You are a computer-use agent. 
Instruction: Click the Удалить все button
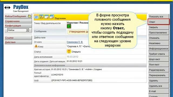[x=159, y=86]
